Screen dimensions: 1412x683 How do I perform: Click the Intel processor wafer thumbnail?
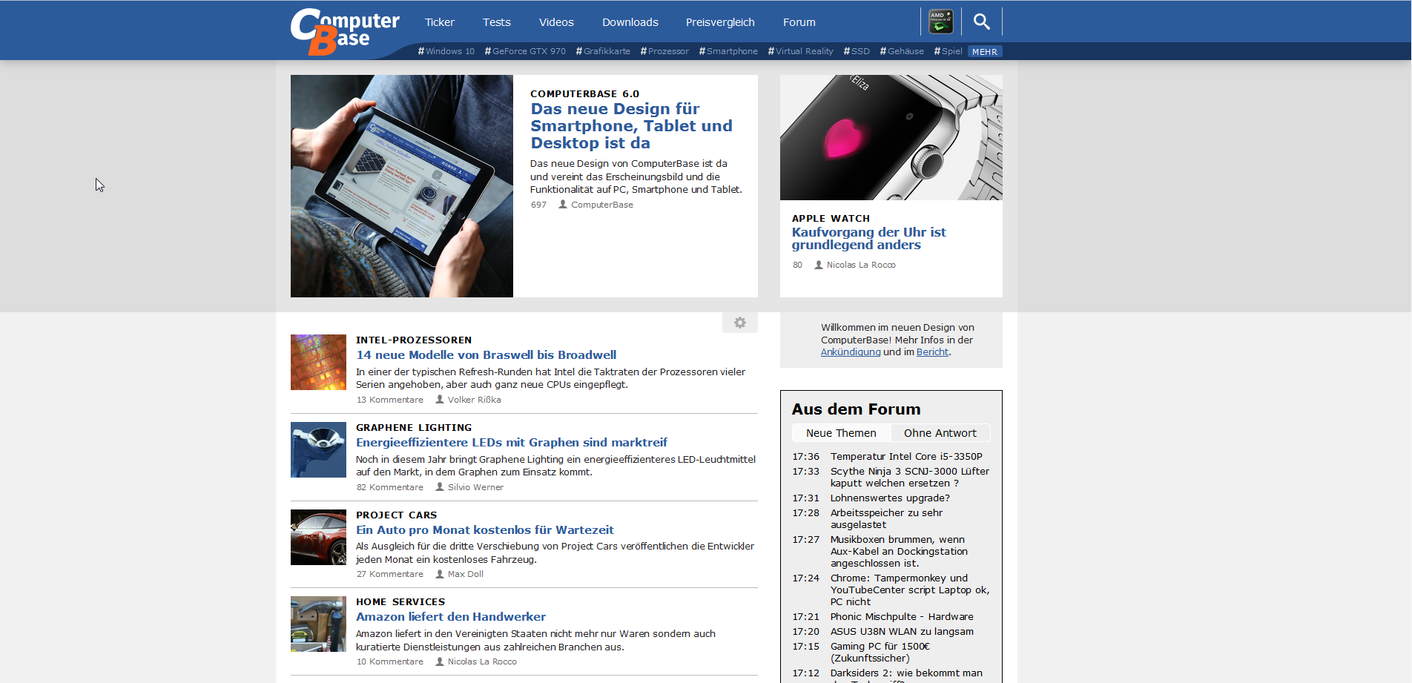click(318, 362)
